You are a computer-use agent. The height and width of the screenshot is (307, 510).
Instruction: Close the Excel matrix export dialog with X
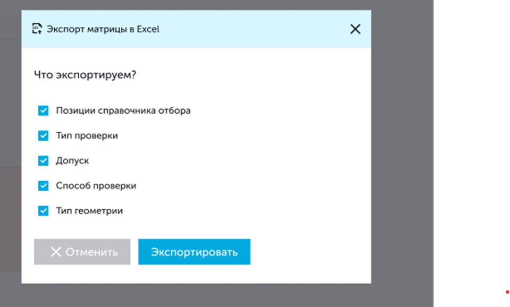click(355, 29)
